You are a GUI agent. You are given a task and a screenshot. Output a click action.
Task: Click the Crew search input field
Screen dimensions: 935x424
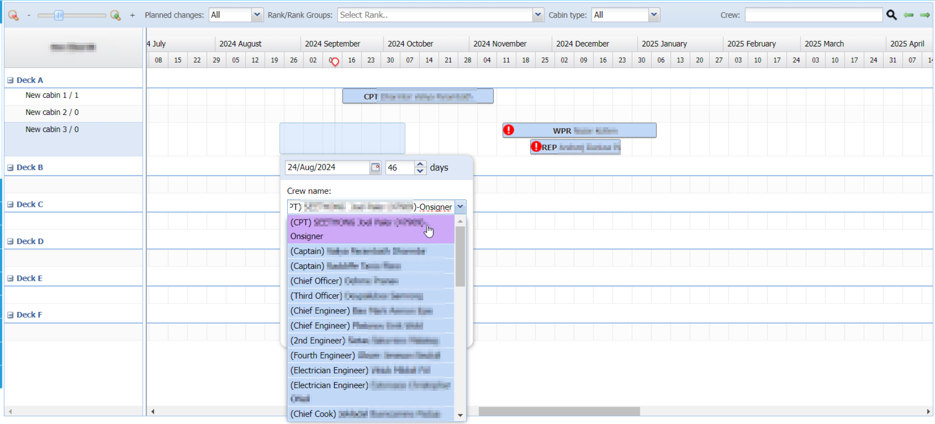pos(813,15)
